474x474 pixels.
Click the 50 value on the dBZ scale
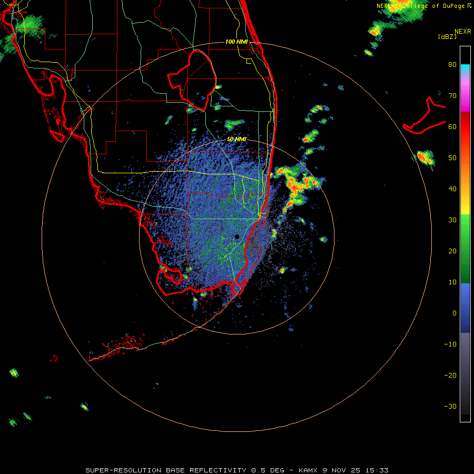[x=452, y=158]
